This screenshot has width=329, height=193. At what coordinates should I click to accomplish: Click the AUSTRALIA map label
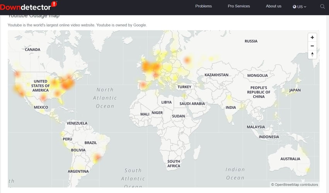point(290,159)
